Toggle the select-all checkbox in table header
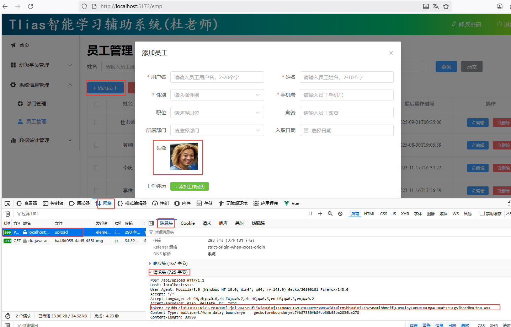 (x=97, y=104)
